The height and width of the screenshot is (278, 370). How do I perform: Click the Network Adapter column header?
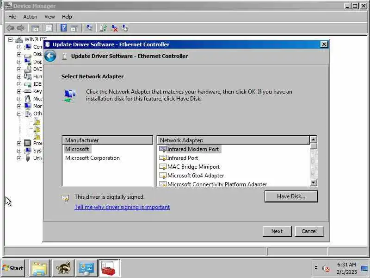(x=233, y=140)
